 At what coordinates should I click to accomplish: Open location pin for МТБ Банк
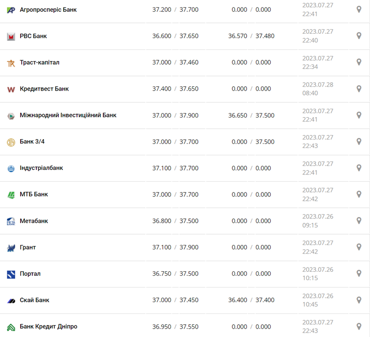359,194
